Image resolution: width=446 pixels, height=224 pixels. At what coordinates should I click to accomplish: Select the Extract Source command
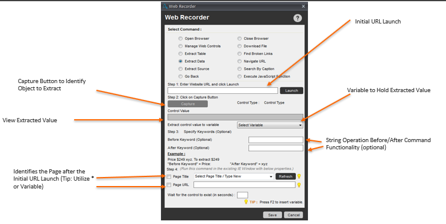point(180,69)
